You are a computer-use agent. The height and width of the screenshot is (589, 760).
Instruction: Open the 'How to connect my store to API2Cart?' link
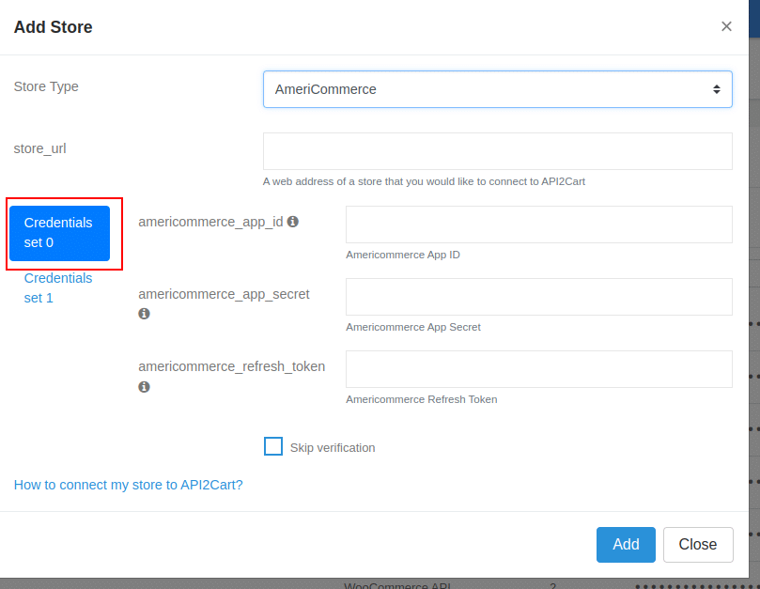coord(128,485)
